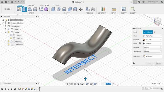The image size is (164, 92).
Task: Click Cancel in Extrude dialog
Action: point(158,63)
